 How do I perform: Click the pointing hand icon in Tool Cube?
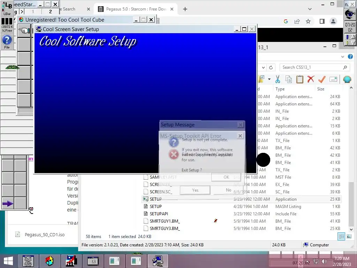tap(24, 31)
